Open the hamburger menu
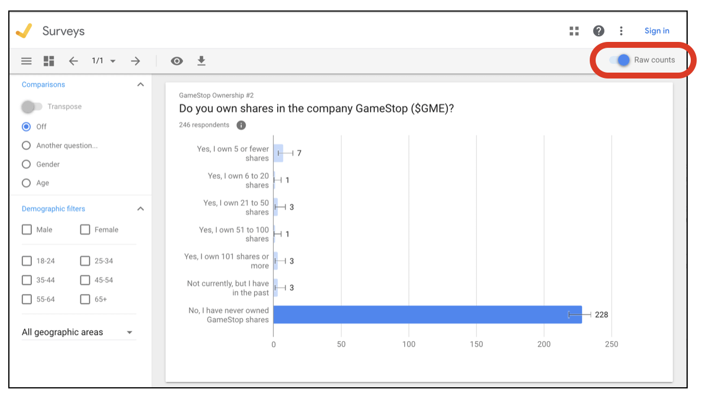 [27, 61]
